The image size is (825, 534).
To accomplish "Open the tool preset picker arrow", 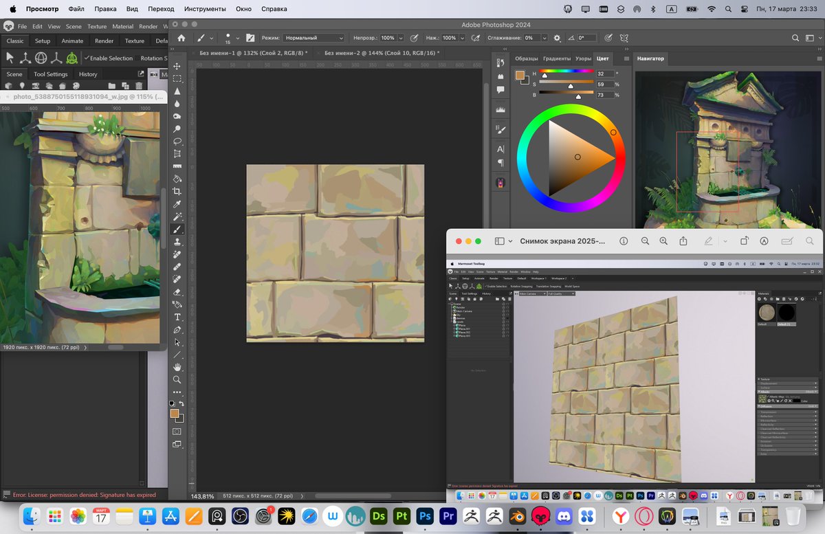I will tap(211, 38).
